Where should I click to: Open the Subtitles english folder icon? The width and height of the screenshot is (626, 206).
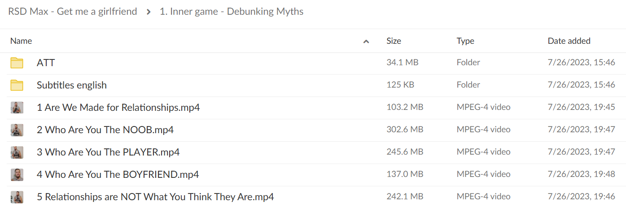tap(17, 85)
